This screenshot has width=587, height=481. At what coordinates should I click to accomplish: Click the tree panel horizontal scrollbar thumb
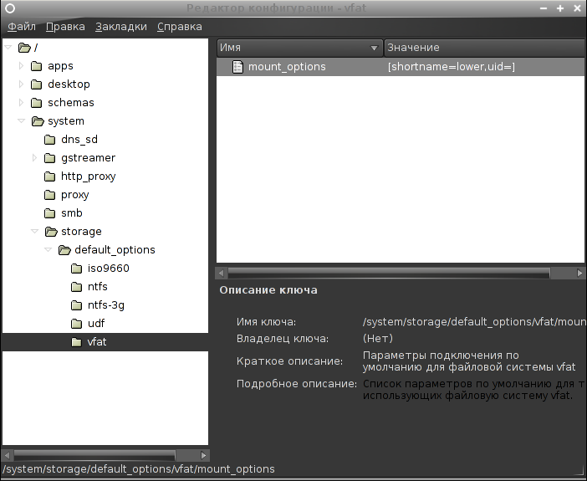click(x=94, y=456)
